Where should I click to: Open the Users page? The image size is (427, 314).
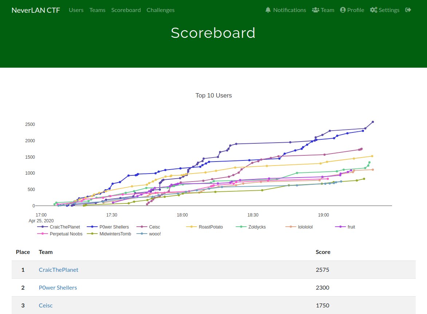pos(76,10)
